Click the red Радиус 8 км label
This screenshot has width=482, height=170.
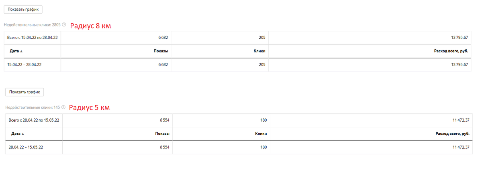[90, 26]
